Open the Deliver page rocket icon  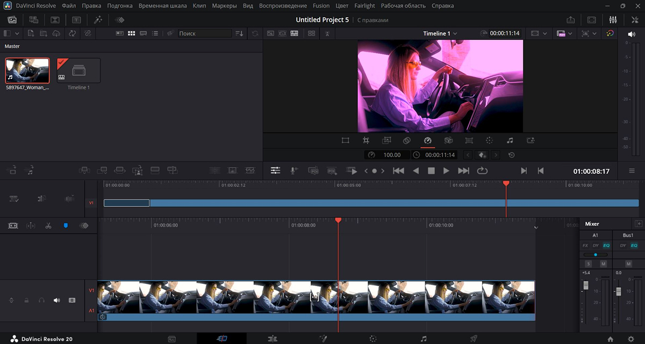point(474,339)
